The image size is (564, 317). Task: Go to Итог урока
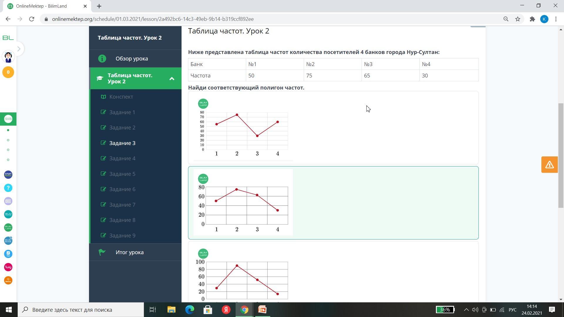click(x=130, y=252)
